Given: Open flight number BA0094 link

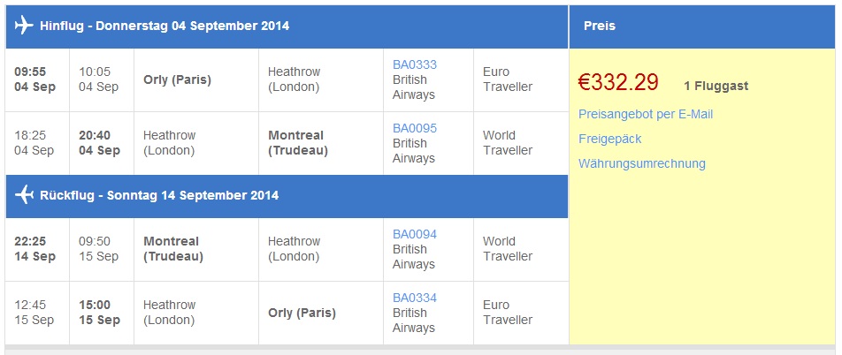Looking at the screenshot, I should click(415, 234).
